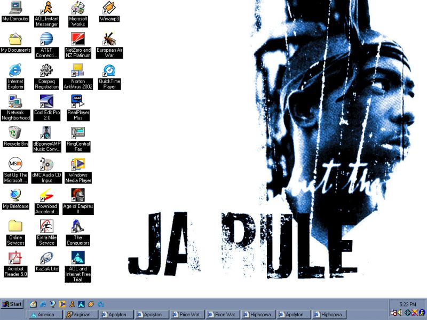The image size is (427, 320).
Task: Click the European Air War icon
Action: click(109, 39)
